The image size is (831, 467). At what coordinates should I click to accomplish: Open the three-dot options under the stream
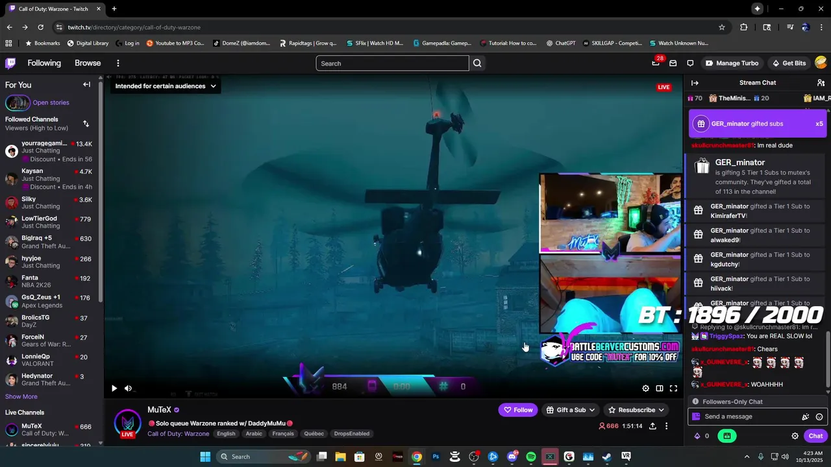click(666, 426)
